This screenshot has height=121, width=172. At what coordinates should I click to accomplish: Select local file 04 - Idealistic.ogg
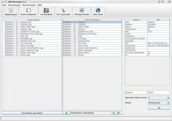coord(33,29)
